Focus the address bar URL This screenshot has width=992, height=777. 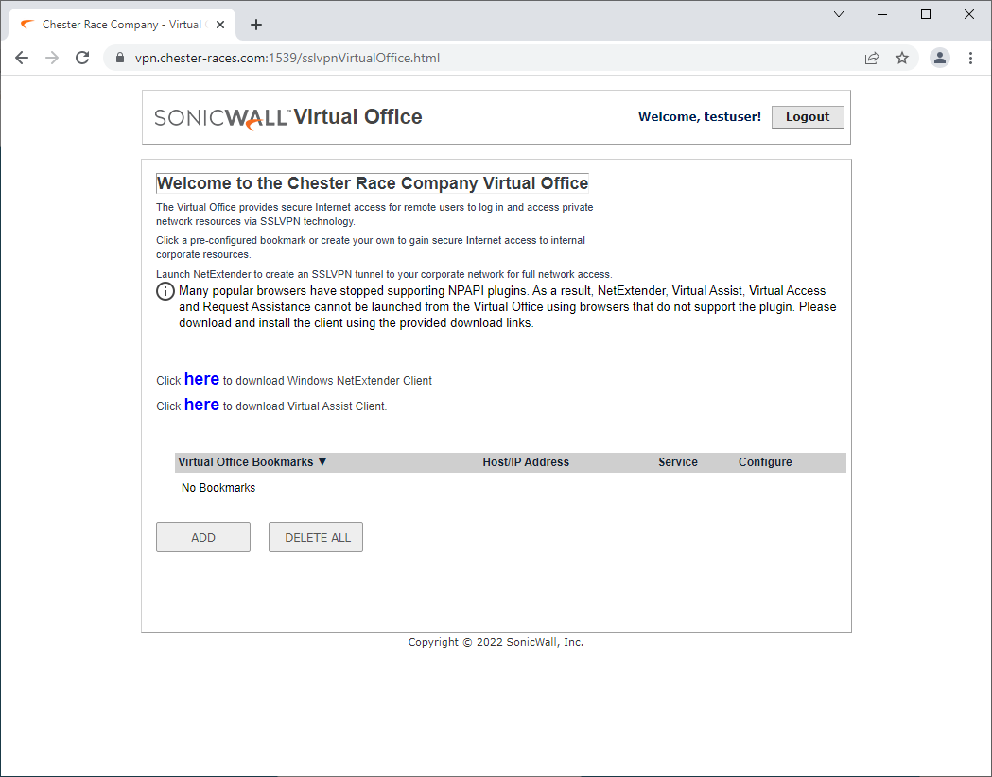(287, 59)
